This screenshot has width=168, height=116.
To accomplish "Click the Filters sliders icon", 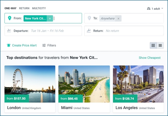I will tap(44, 45).
